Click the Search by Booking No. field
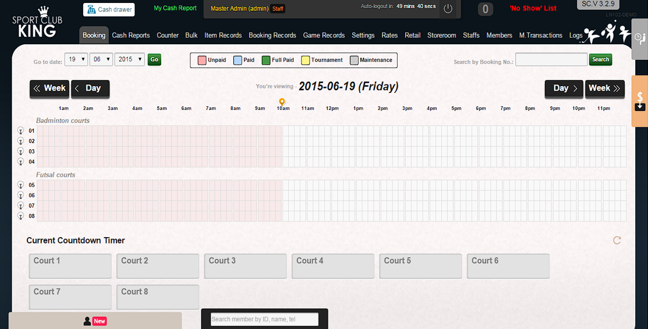Image resolution: width=648 pixels, height=329 pixels. pyautogui.click(x=551, y=59)
